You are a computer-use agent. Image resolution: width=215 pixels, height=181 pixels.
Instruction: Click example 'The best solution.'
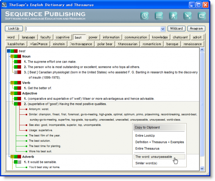[40, 141]
